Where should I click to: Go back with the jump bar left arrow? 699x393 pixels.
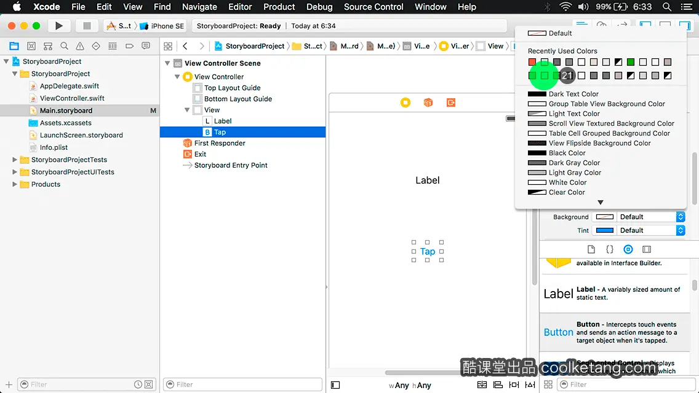[185, 46]
